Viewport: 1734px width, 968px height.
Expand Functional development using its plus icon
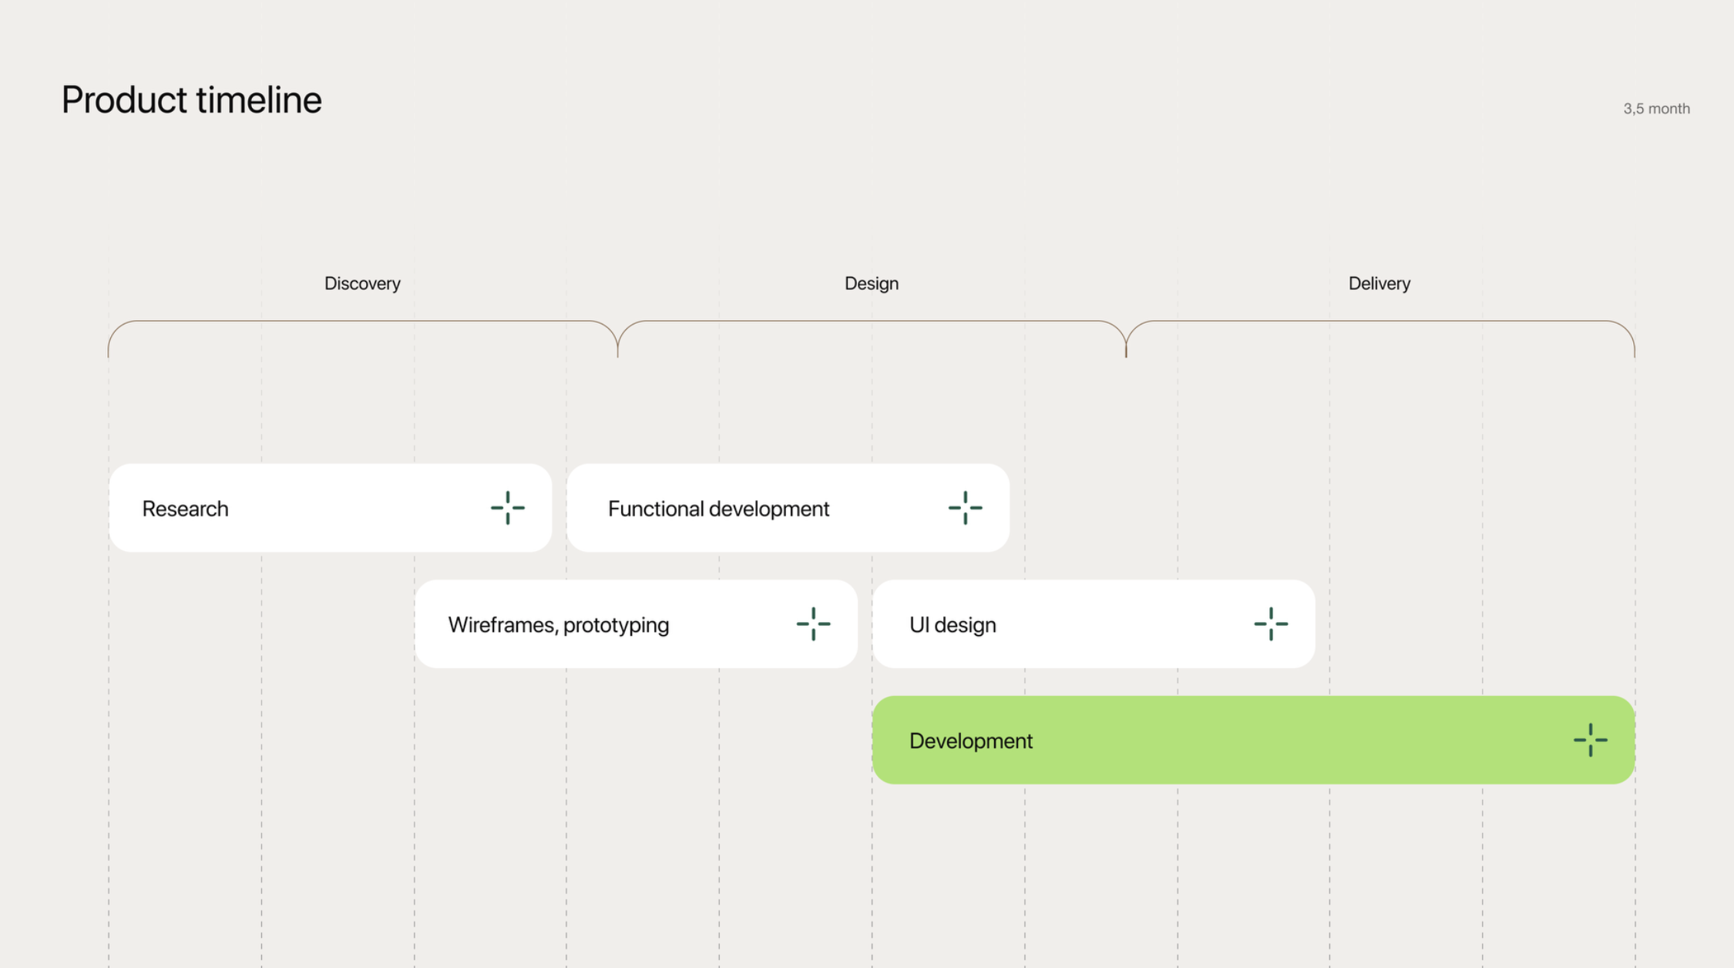point(965,508)
